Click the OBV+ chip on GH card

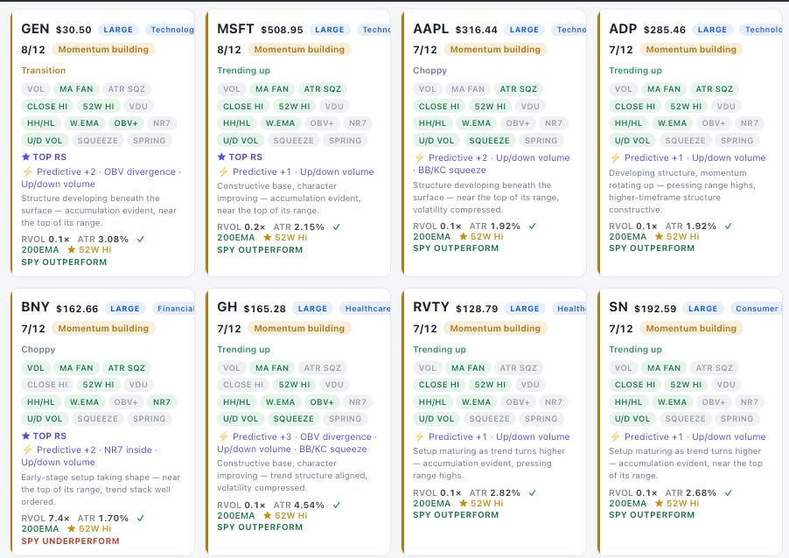[322, 402]
